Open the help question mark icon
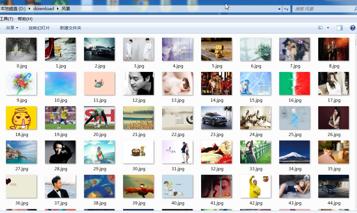Viewport: 357px width, 213px height. coord(352,28)
